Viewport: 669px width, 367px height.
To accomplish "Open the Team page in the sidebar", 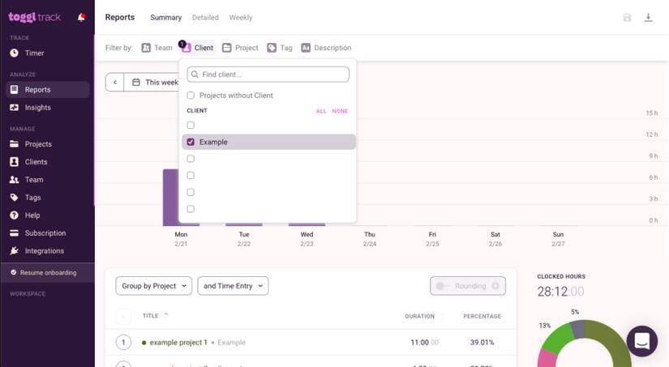I will click(x=34, y=180).
